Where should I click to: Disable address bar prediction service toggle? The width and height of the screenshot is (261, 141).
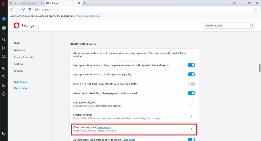coord(191,65)
